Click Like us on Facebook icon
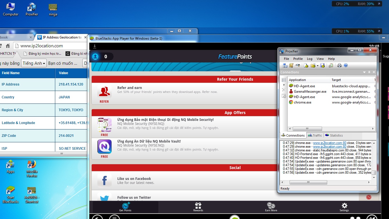This screenshot has width=389, height=219. click(104, 181)
